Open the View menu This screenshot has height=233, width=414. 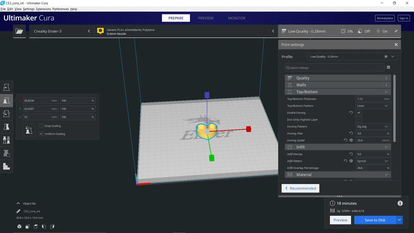coord(18,9)
